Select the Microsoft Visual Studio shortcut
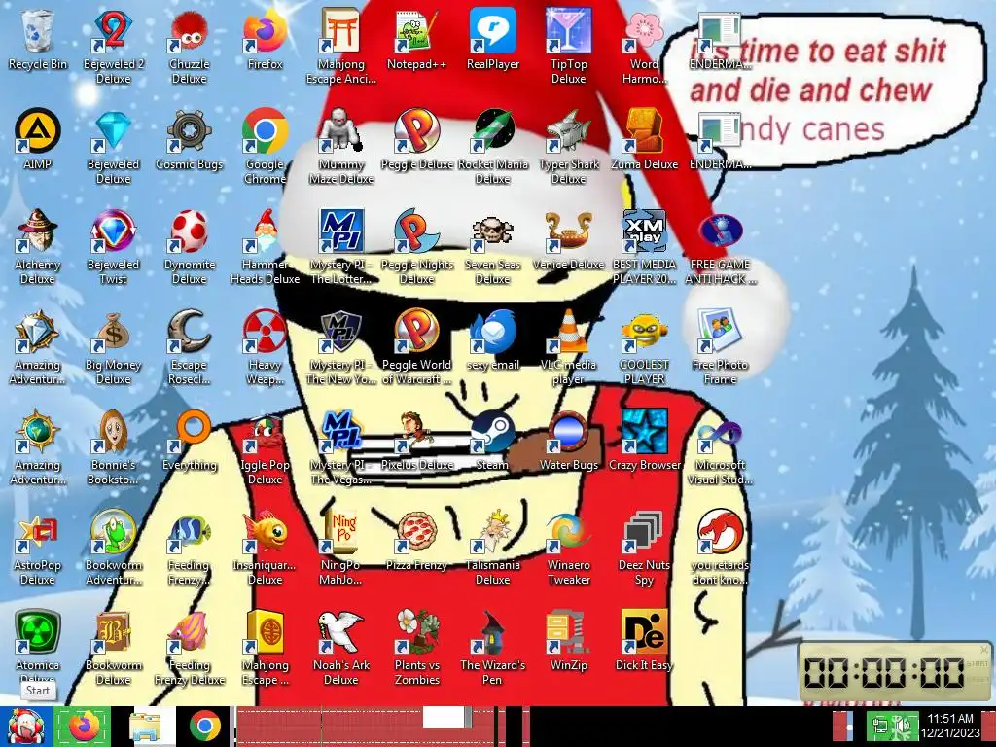 coord(720,447)
